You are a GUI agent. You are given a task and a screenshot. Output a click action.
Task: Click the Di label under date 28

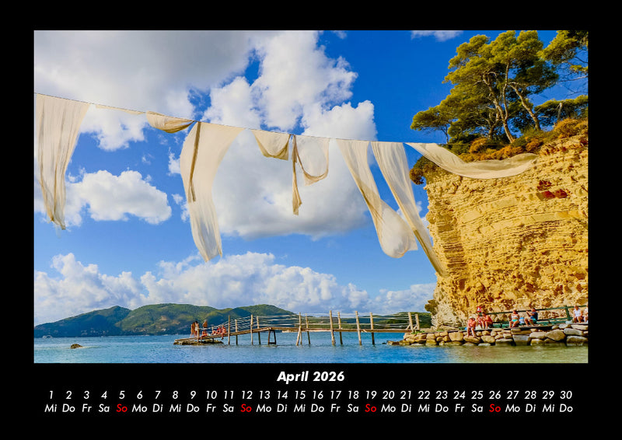pos(530,408)
